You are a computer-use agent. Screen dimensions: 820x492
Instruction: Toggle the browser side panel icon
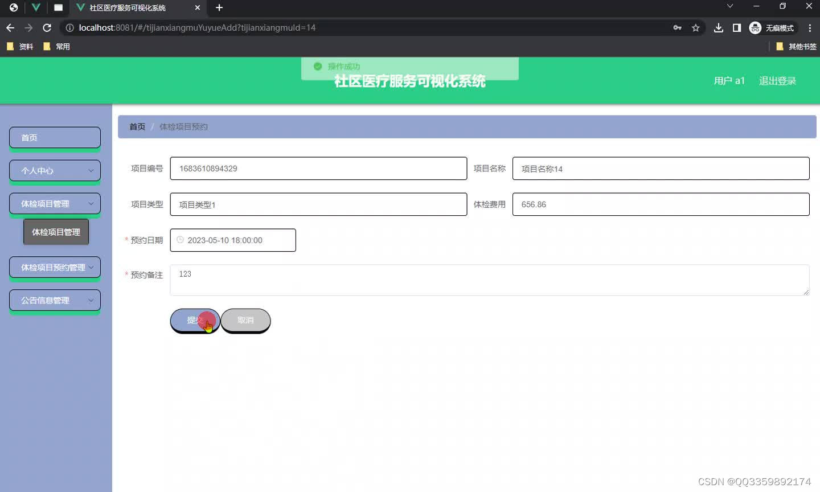click(x=737, y=27)
